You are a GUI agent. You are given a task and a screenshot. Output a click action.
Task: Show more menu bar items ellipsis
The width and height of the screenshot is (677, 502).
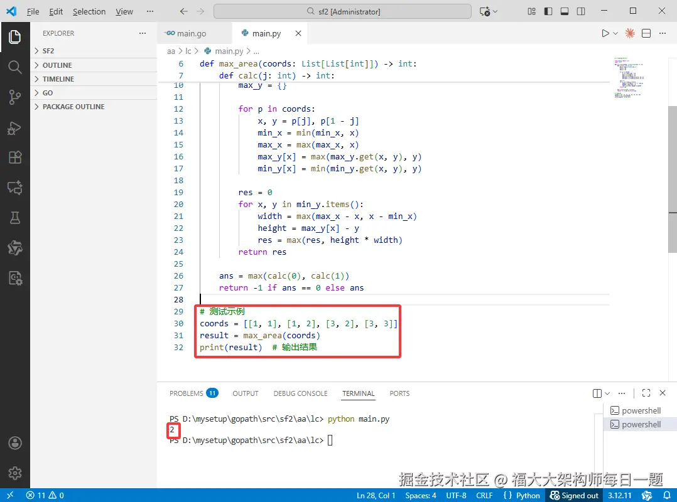pyautogui.click(x=150, y=11)
